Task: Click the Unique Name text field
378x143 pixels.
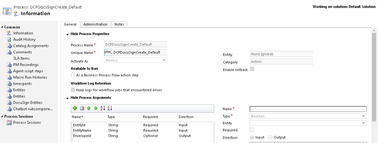Action: click(x=140, y=52)
